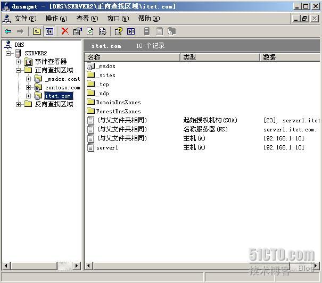This screenshot has width=322, height=283.
Task: Open the 文件(F) menu
Action: pyautogui.click(x=25, y=19)
